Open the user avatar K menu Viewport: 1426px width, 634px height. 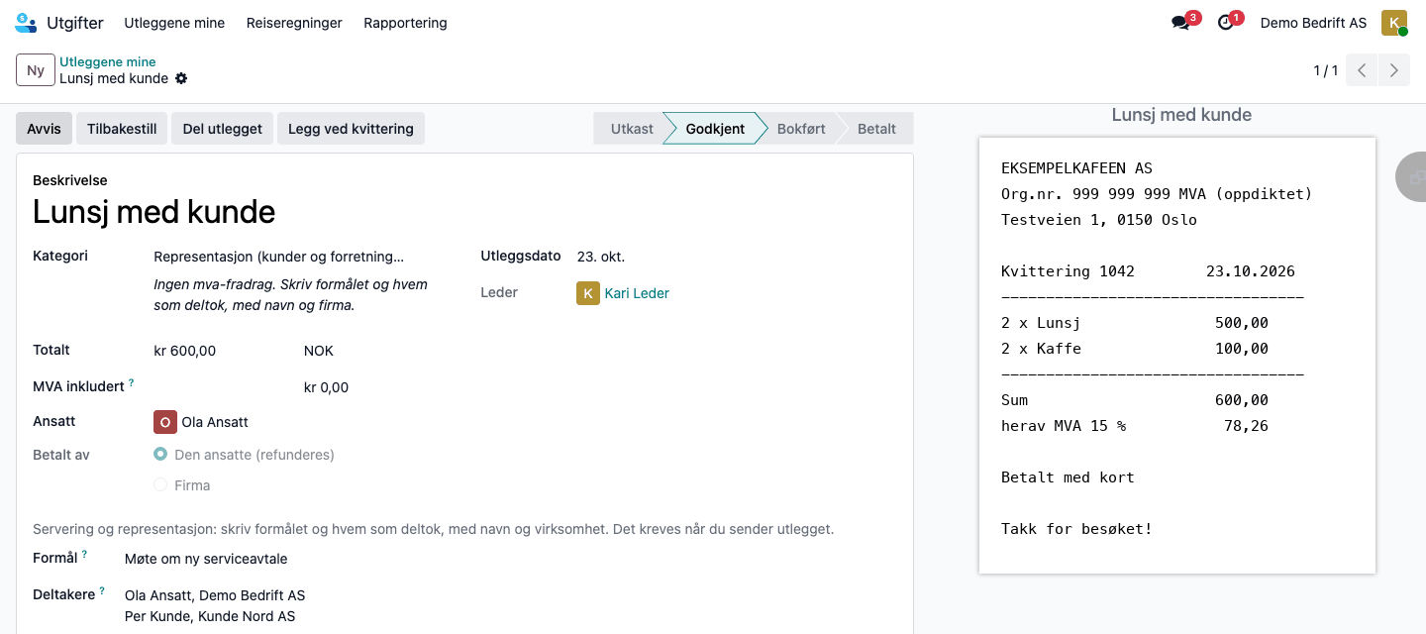pos(1394,23)
